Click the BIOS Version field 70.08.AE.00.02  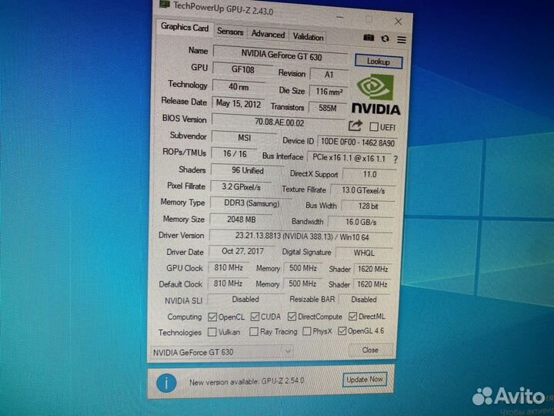click(279, 122)
